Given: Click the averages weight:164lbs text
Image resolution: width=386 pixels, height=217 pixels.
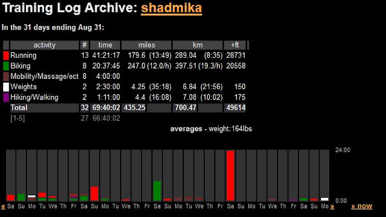Looking at the screenshot, I should point(211,129).
